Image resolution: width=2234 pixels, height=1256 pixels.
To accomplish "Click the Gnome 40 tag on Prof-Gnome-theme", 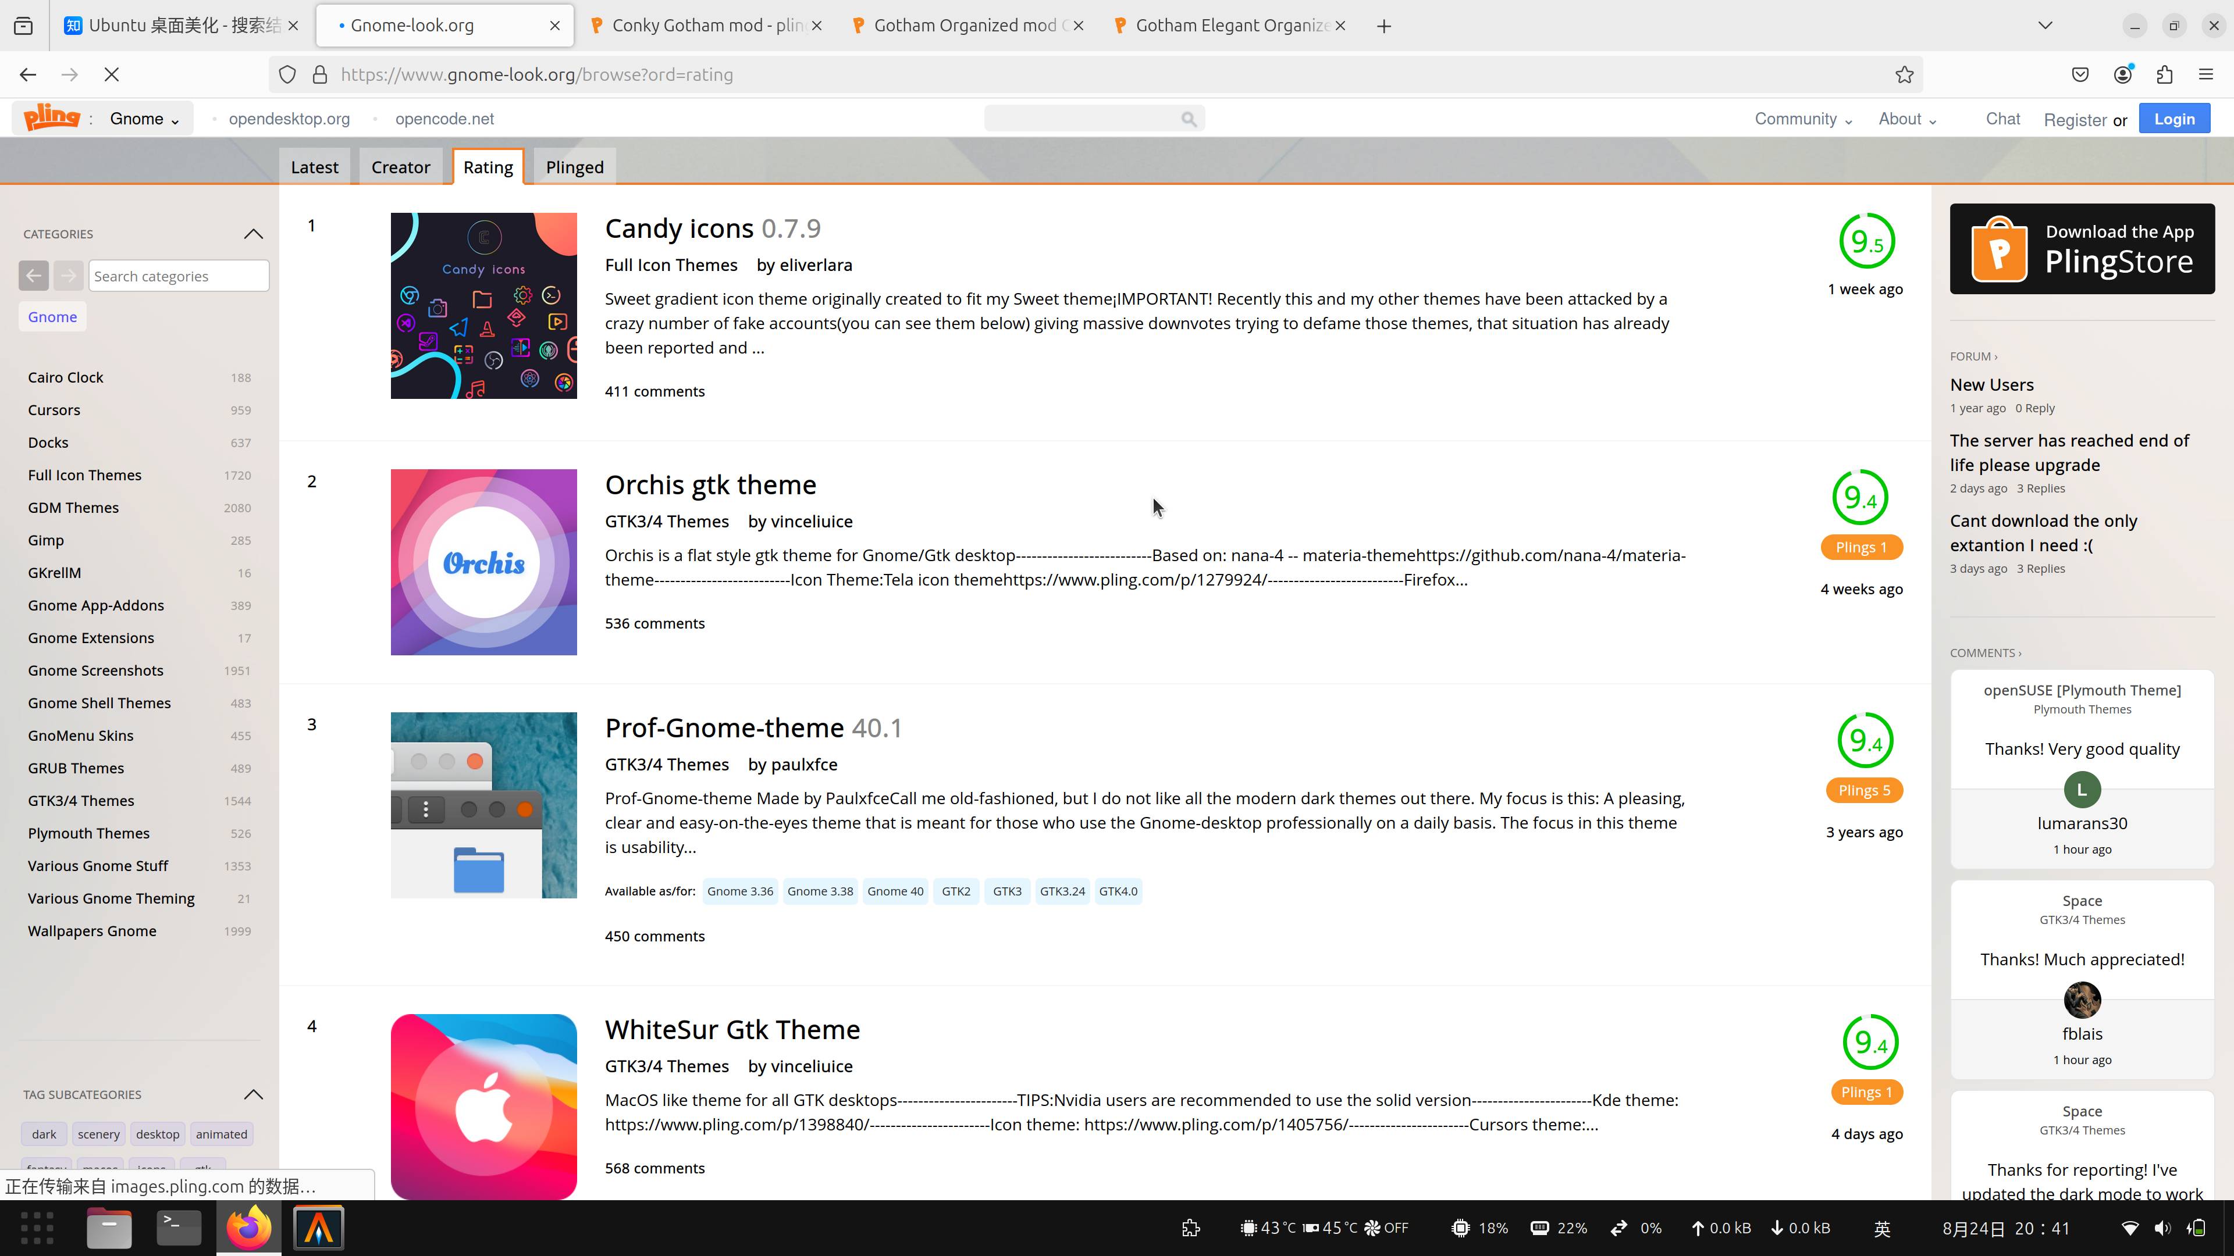I will pos(895,891).
